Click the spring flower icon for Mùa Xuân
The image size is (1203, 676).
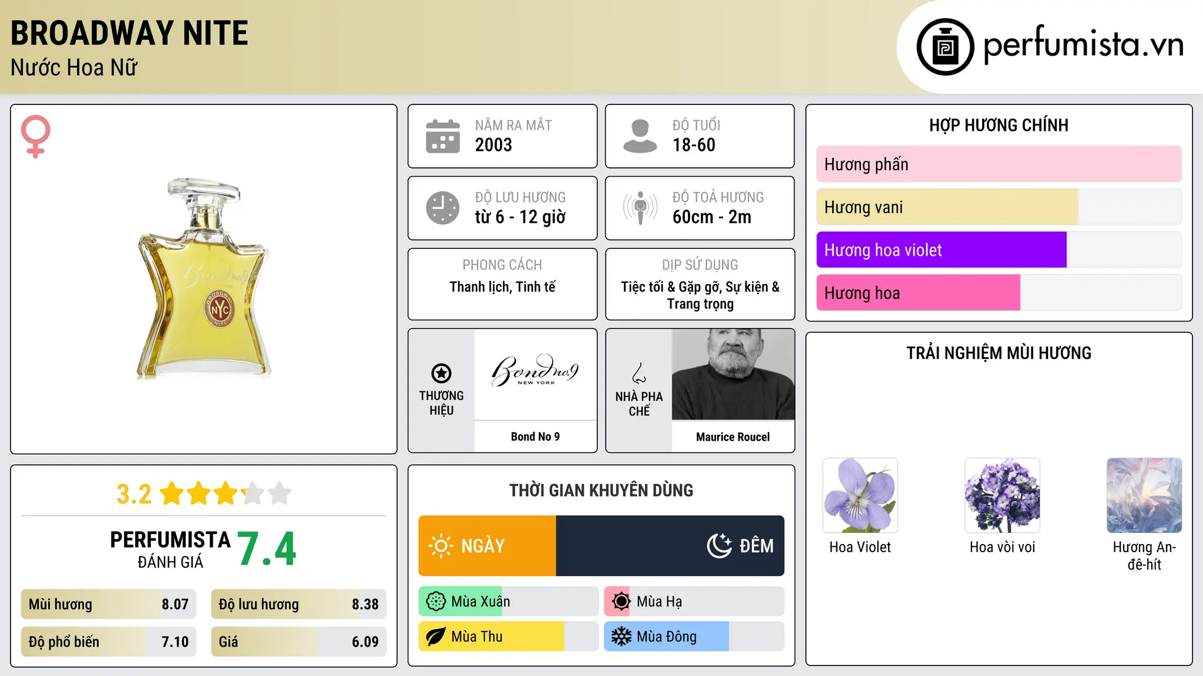pos(436,601)
